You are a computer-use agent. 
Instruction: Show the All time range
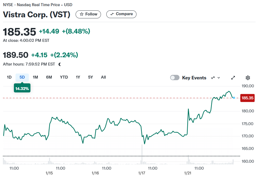click(x=104, y=77)
